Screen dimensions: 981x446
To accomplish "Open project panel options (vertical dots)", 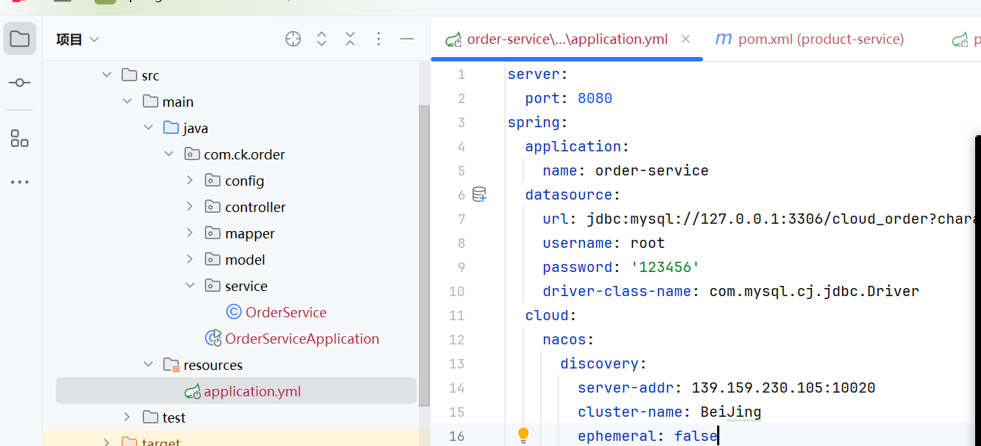I will pos(379,39).
